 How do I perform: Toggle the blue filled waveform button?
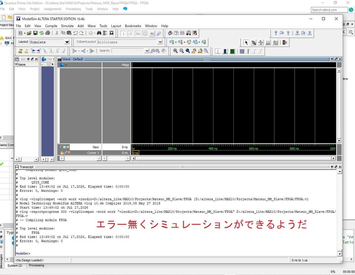point(225,51)
